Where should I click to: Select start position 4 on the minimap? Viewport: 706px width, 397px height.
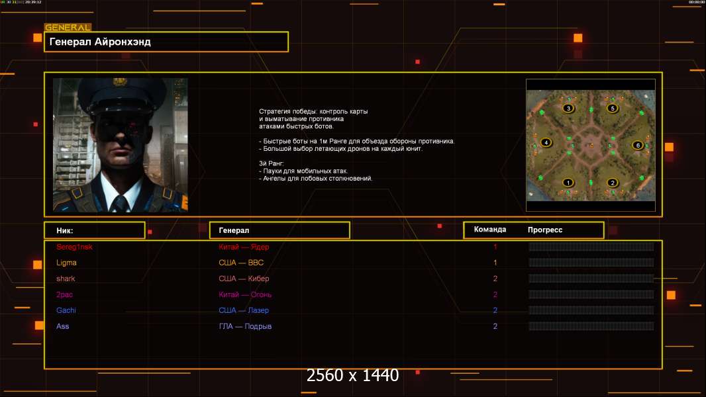click(546, 142)
